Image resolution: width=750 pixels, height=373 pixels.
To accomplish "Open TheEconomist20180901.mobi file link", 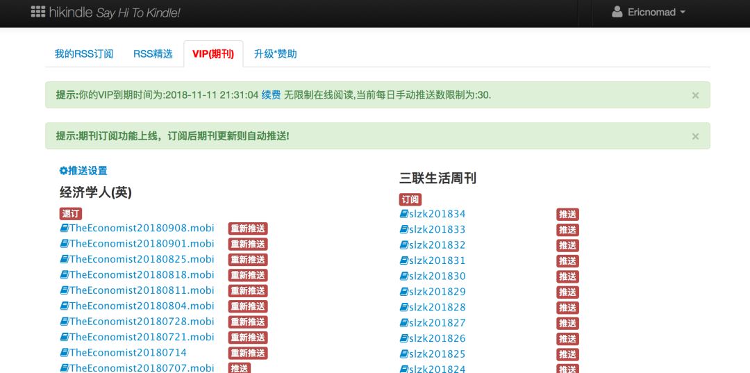I will [x=137, y=243].
